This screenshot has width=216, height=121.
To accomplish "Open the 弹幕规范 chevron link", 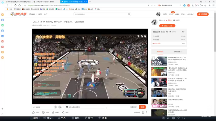I will 134,107.
